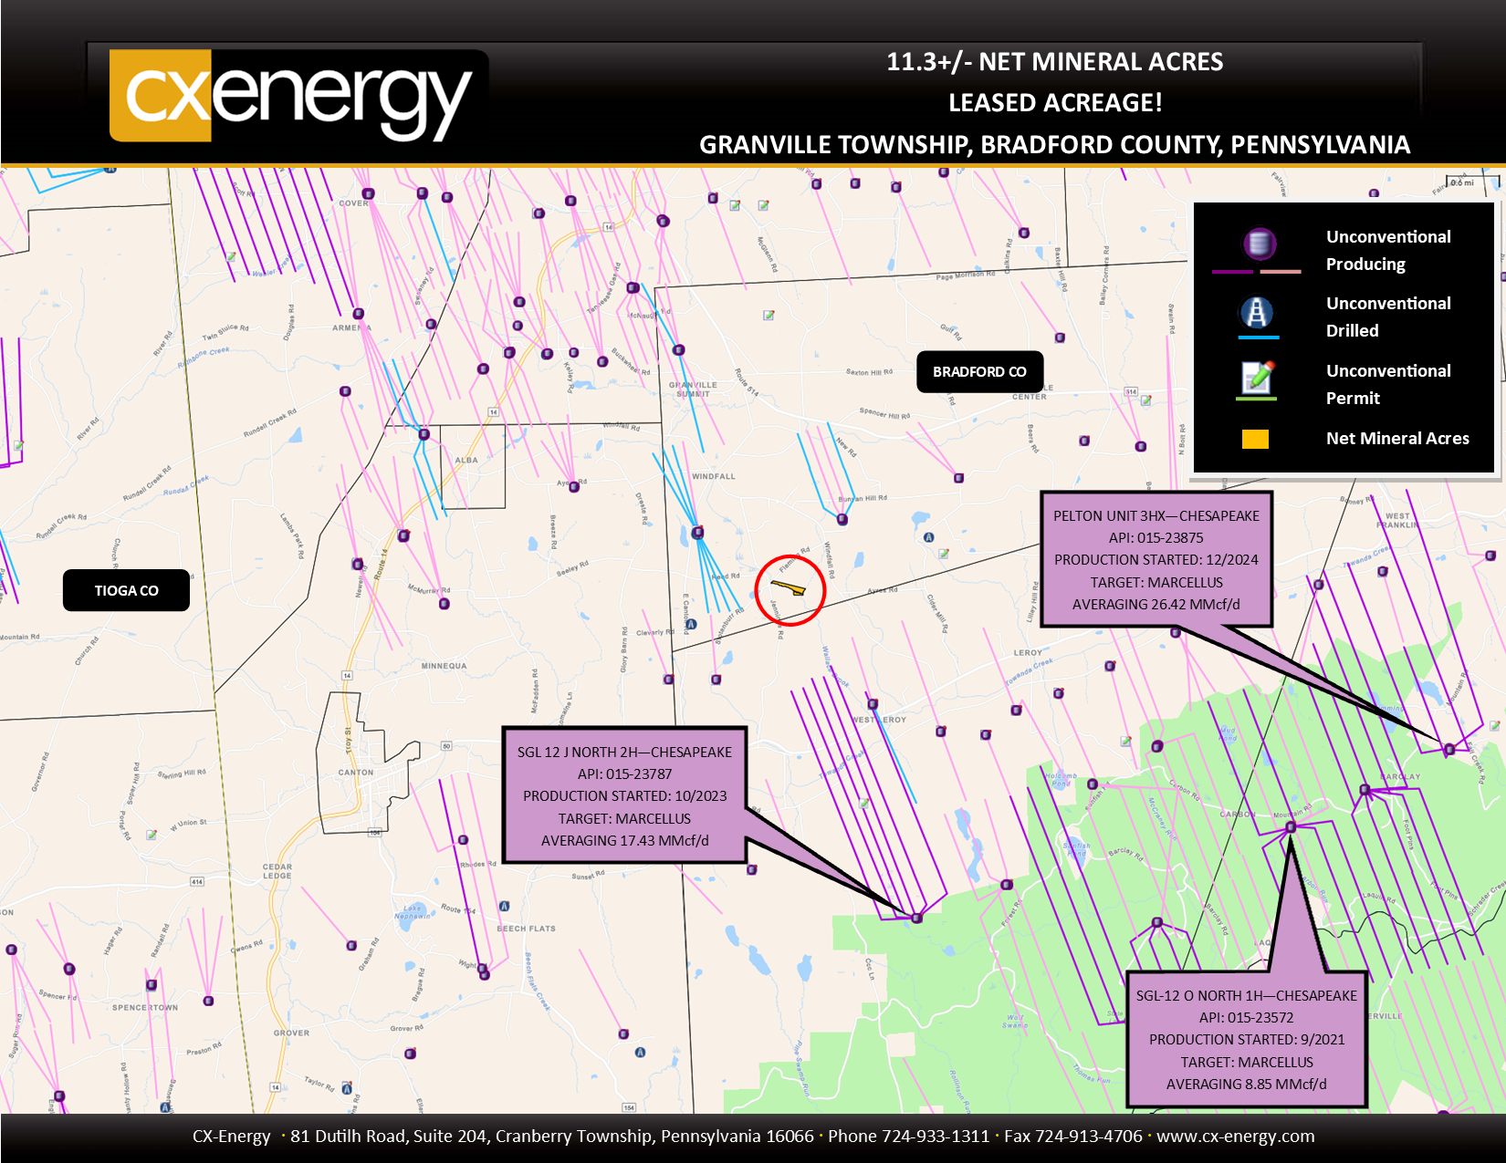Select the Net Mineral Acres yellow swatch
The height and width of the screenshot is (1163, 1506).
[1255, 439]
